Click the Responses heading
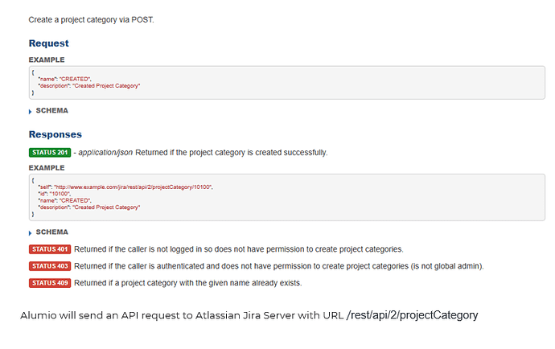 (x=55, y=134)
